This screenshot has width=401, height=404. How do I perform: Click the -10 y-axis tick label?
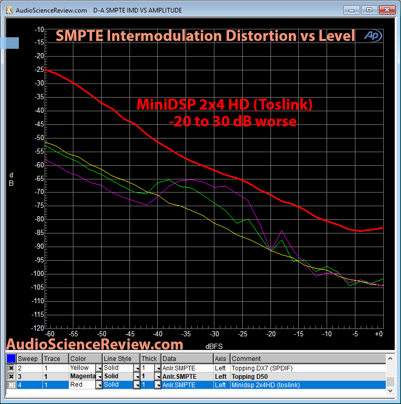coord(39,29)
